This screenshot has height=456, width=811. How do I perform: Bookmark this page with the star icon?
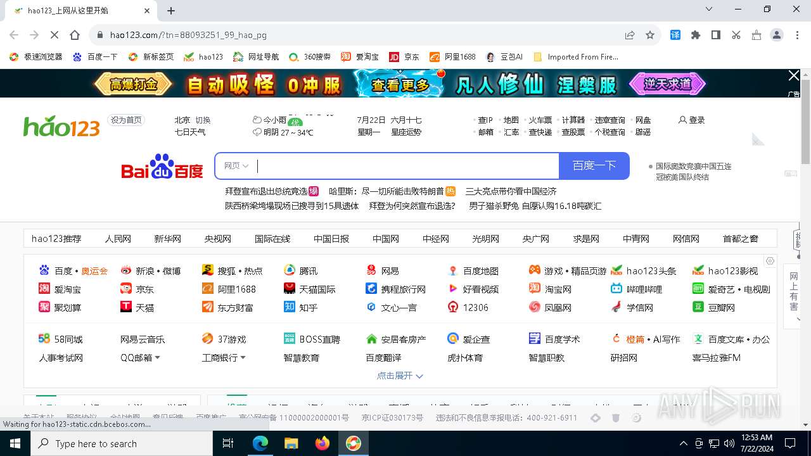(650, 35)
